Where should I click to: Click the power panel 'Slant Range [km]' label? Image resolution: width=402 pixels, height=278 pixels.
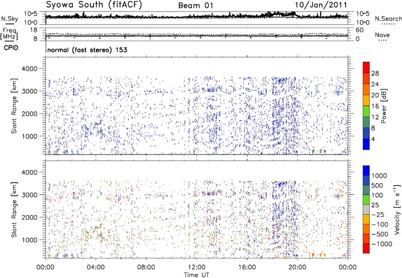[14, 106]
